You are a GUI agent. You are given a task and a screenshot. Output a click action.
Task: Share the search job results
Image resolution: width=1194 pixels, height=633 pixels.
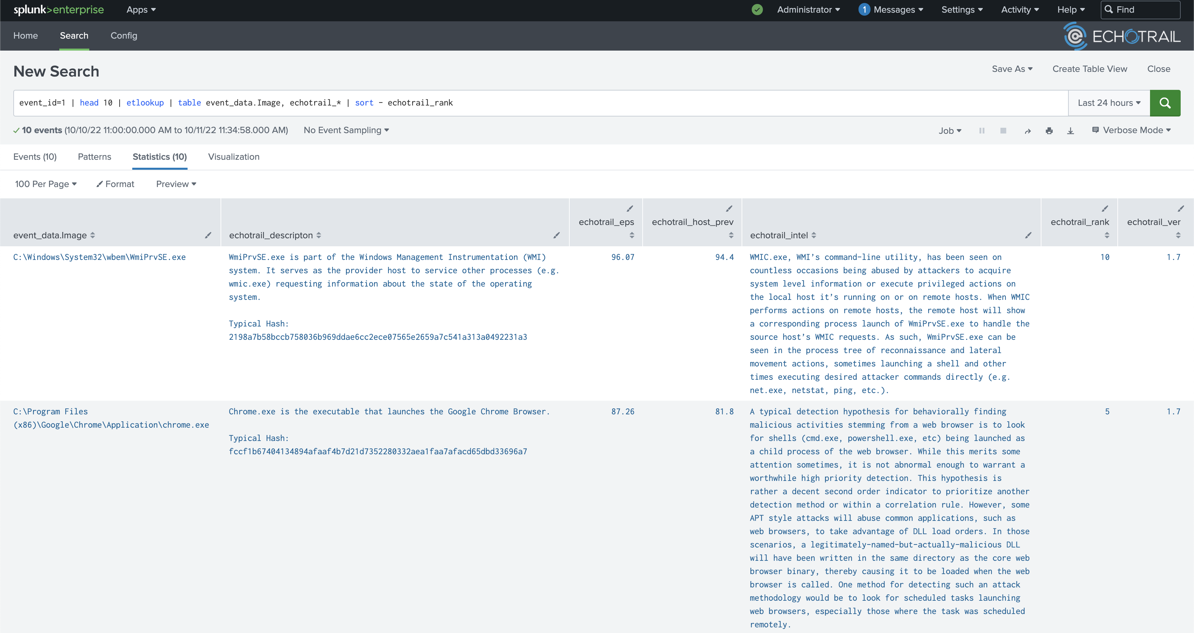click(x=1028, y=131)
